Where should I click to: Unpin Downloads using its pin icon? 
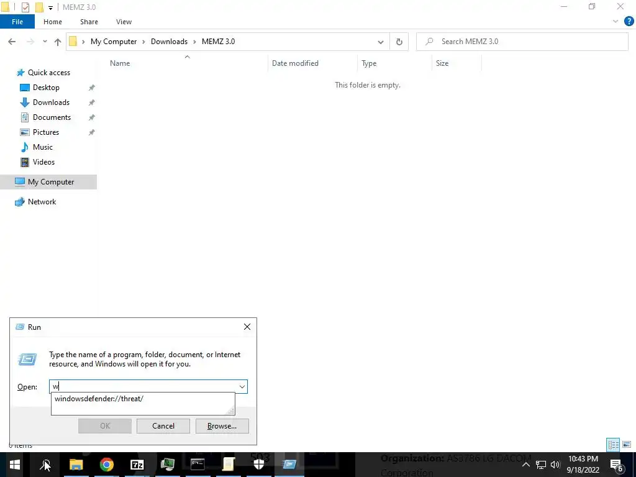click(92, 102)
